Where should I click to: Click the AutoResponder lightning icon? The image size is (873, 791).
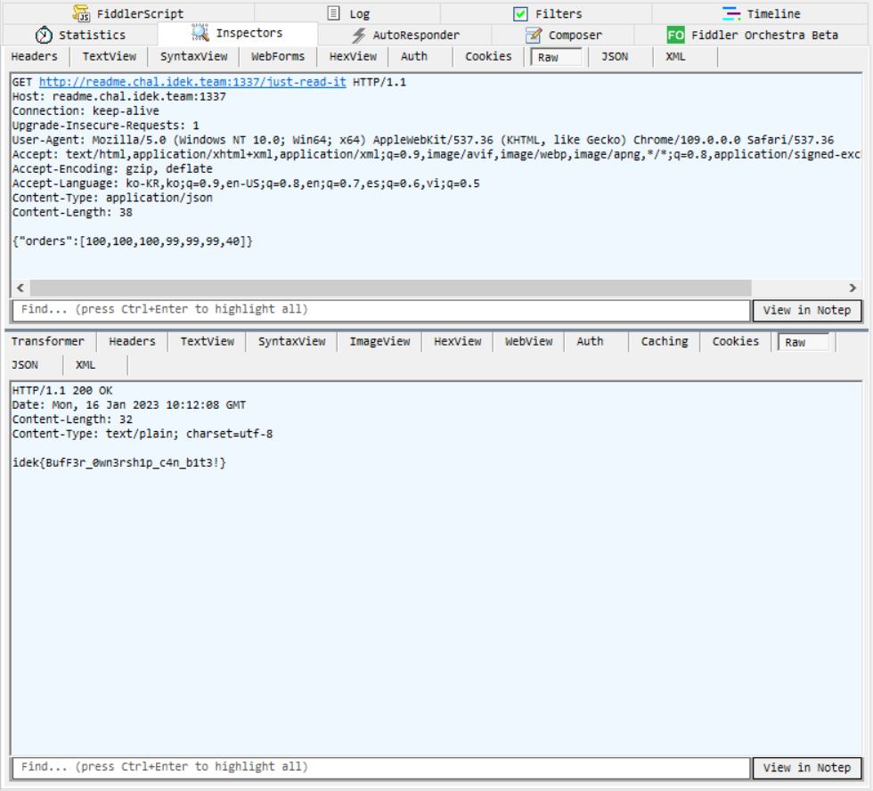click(x=358, y=35)
